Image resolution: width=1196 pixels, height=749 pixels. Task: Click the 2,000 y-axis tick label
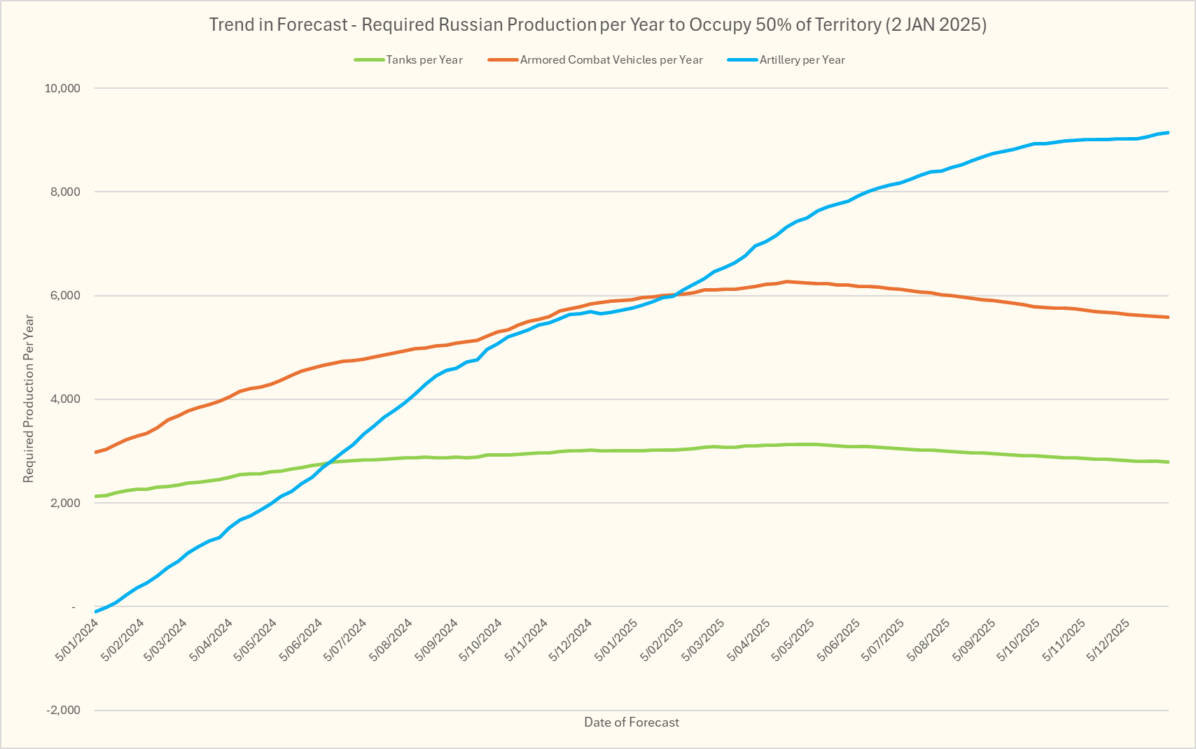67,503
